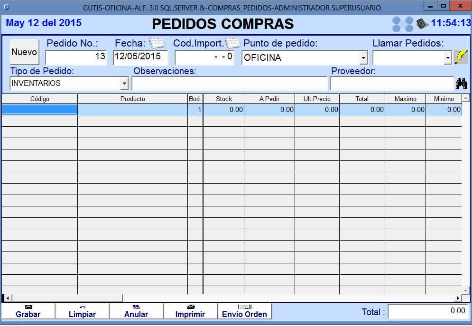Click the Pedido No. input field

point(76,57)
